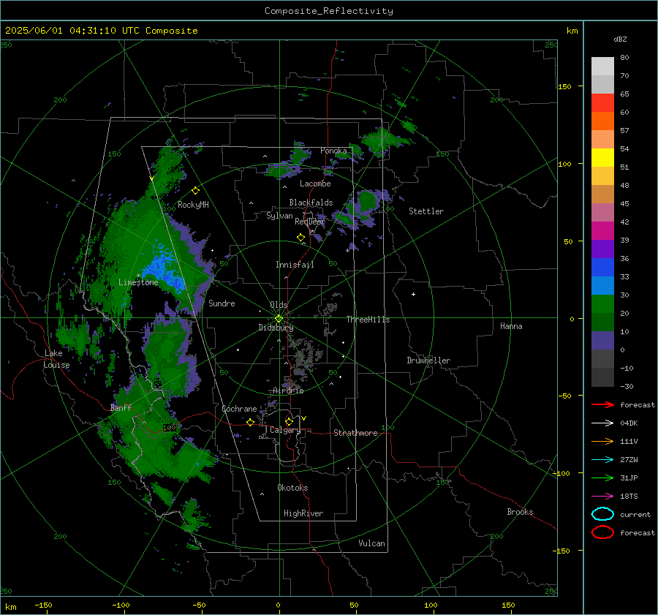Screen dimensions: 658x615
Task: Click the Lake Louise label
Action: pos(56,359)
